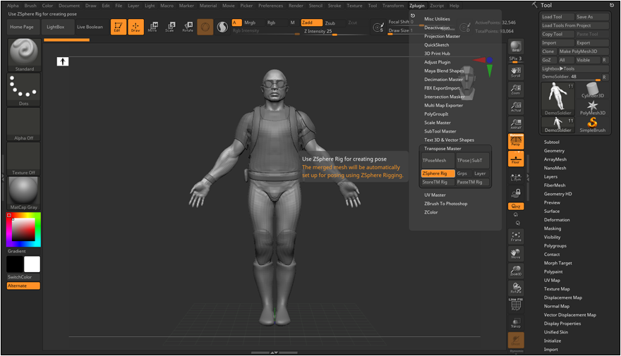This screenshot has height=356, width=621.
Task: Click the BPR render icon
Action: 516,47
